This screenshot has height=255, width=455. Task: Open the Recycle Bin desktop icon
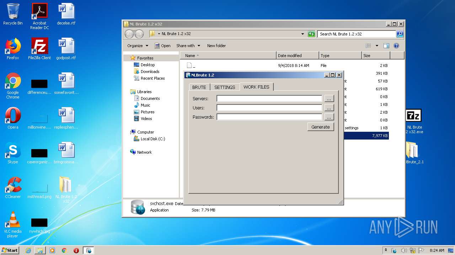(13, 15)
